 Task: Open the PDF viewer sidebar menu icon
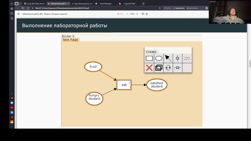18,14
